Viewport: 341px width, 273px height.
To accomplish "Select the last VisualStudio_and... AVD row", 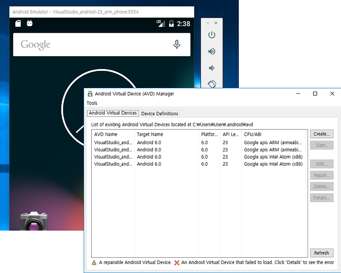I will [x=199, y=164].
